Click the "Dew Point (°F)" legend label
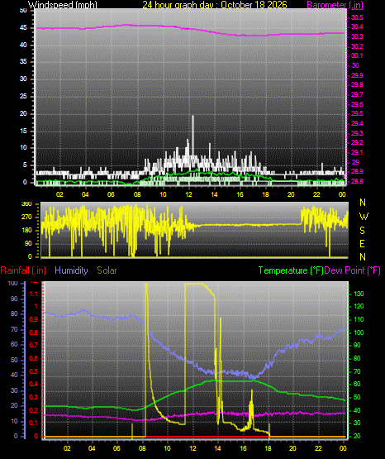Image resolution: width=385 pixels, height=459 pixels. pyautogui.click(x=352, y=270)
